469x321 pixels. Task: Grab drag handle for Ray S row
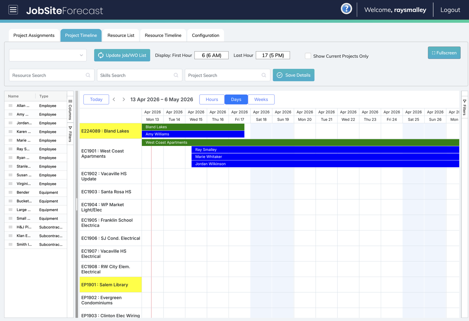11,149
